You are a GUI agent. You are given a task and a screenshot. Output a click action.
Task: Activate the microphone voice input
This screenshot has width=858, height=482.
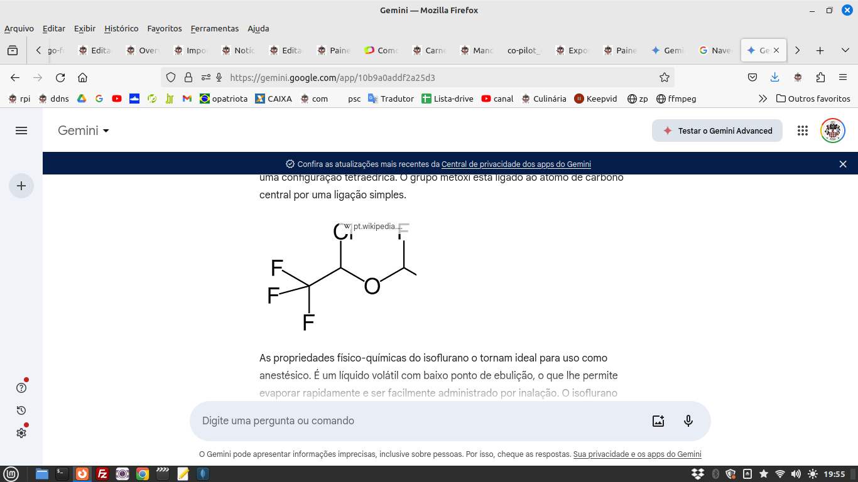(688, 421)
